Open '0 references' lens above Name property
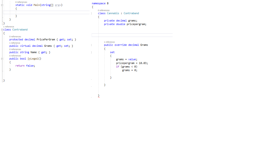The image size is (272, 153). [15, 49]
